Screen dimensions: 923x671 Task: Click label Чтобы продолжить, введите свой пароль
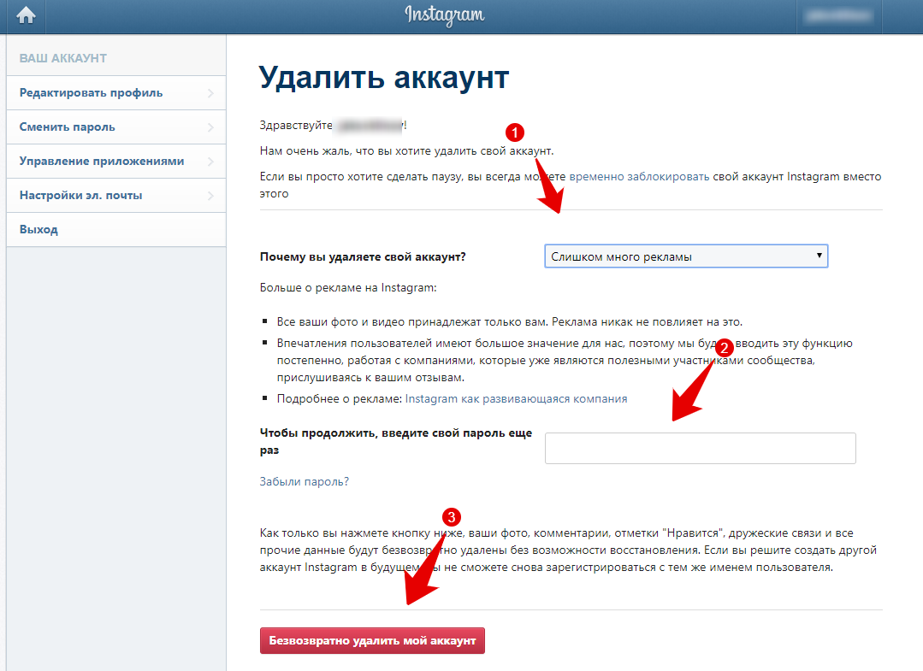click(395, 441)
